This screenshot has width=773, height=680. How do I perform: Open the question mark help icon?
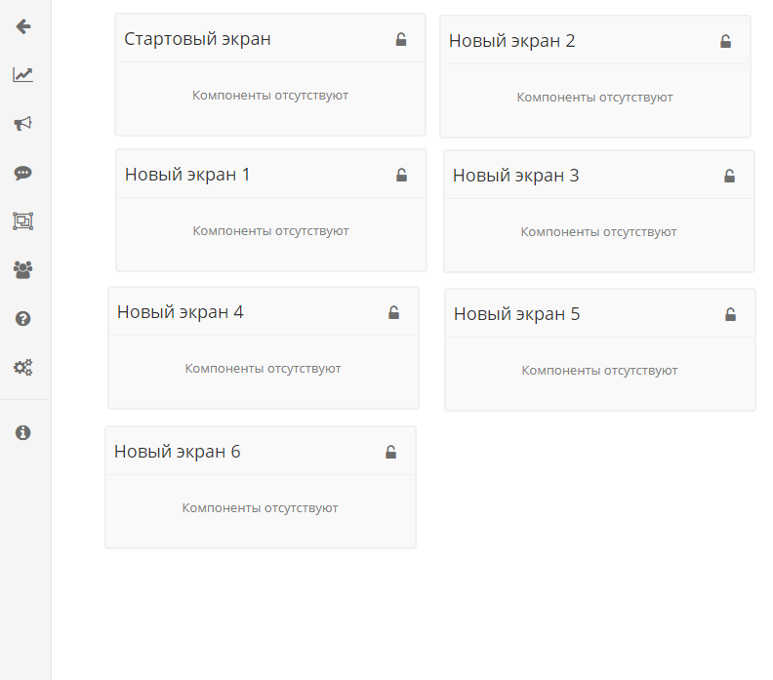pyautogui.click(x=23, y=319)
